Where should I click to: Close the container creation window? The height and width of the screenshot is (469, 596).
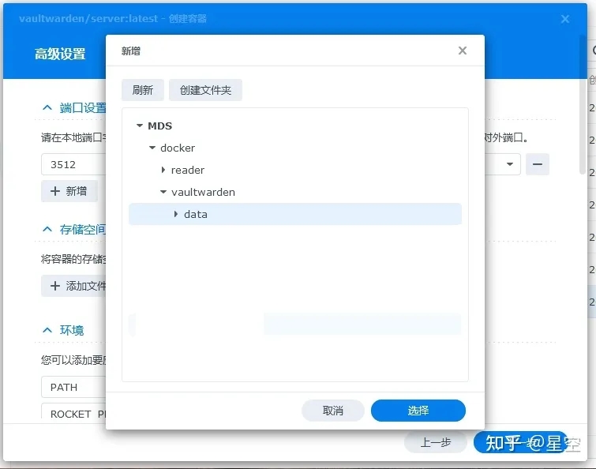coord(565,19)
